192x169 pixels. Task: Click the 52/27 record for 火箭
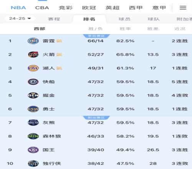96,55
